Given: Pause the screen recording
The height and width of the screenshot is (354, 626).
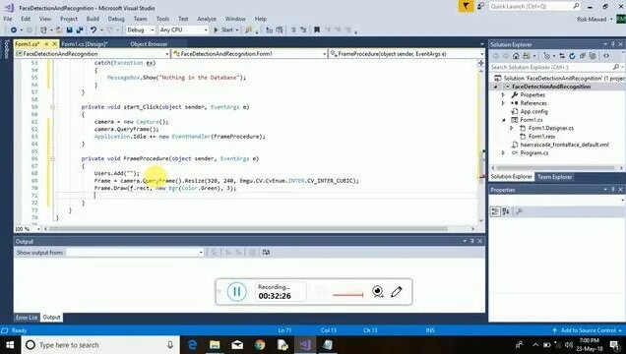Looking at the screenshot, I should 237,292.
